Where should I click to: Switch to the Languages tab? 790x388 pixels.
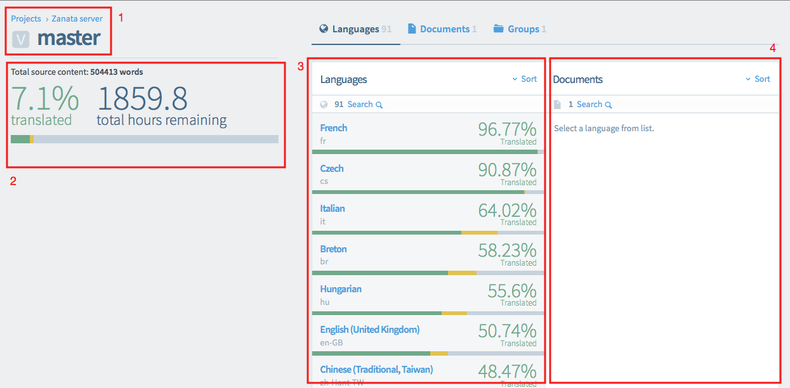pos(355,29)
